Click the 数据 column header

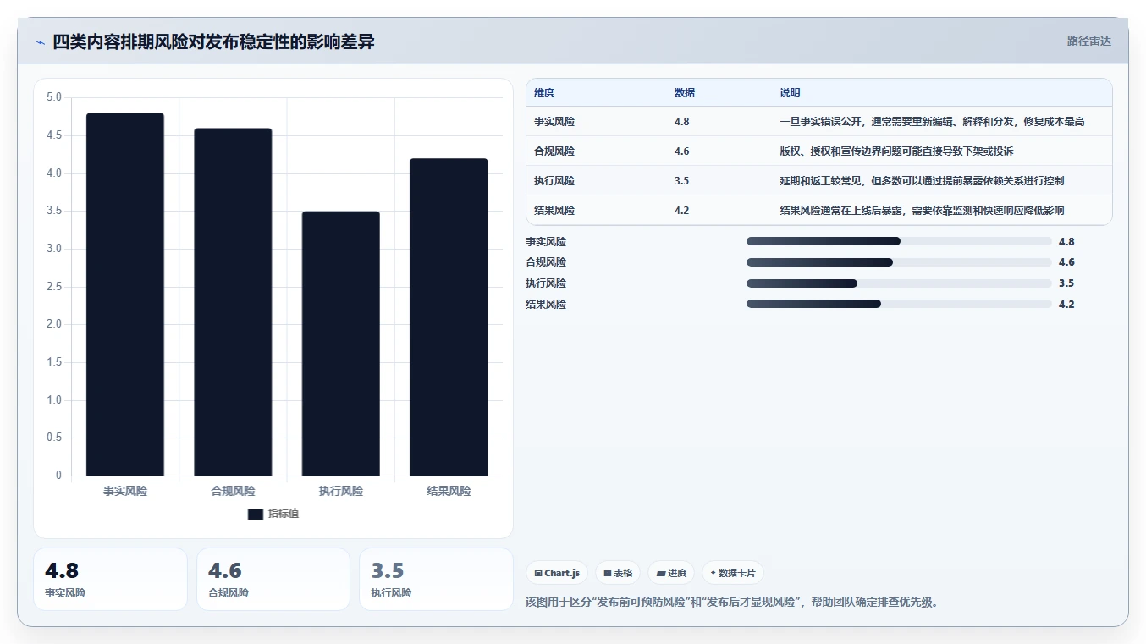point(685,93)
